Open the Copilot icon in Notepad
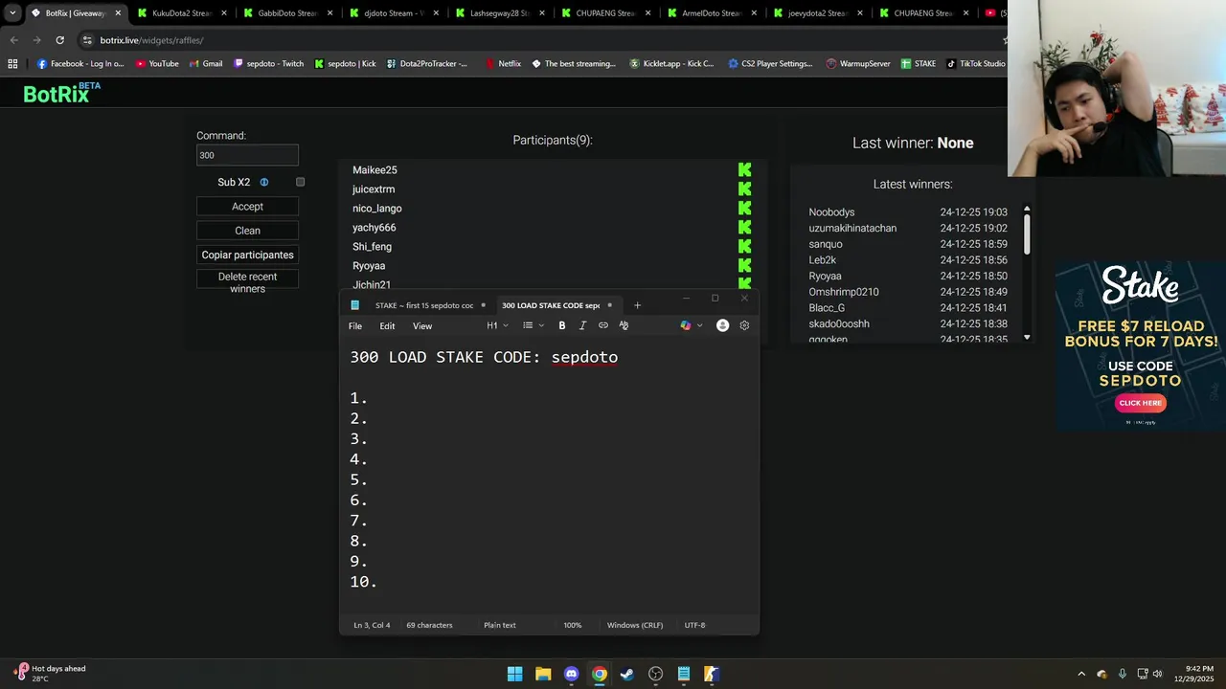 coord(686,325)
